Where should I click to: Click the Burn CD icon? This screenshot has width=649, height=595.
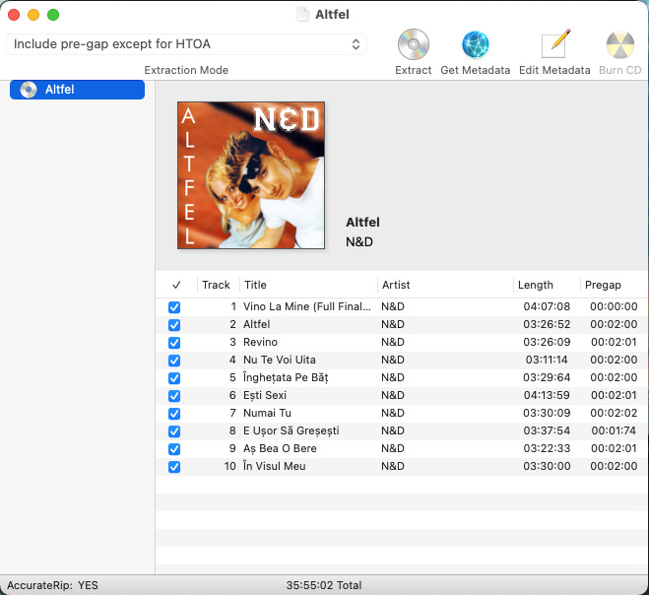tap(620, 44)
